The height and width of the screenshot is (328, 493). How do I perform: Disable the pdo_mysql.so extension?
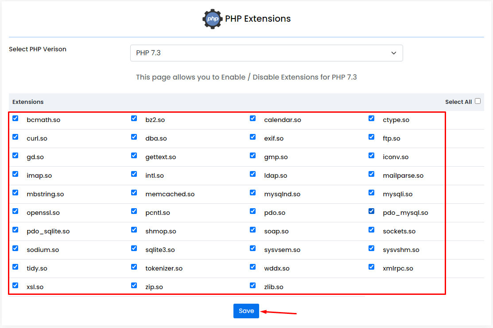371,211
